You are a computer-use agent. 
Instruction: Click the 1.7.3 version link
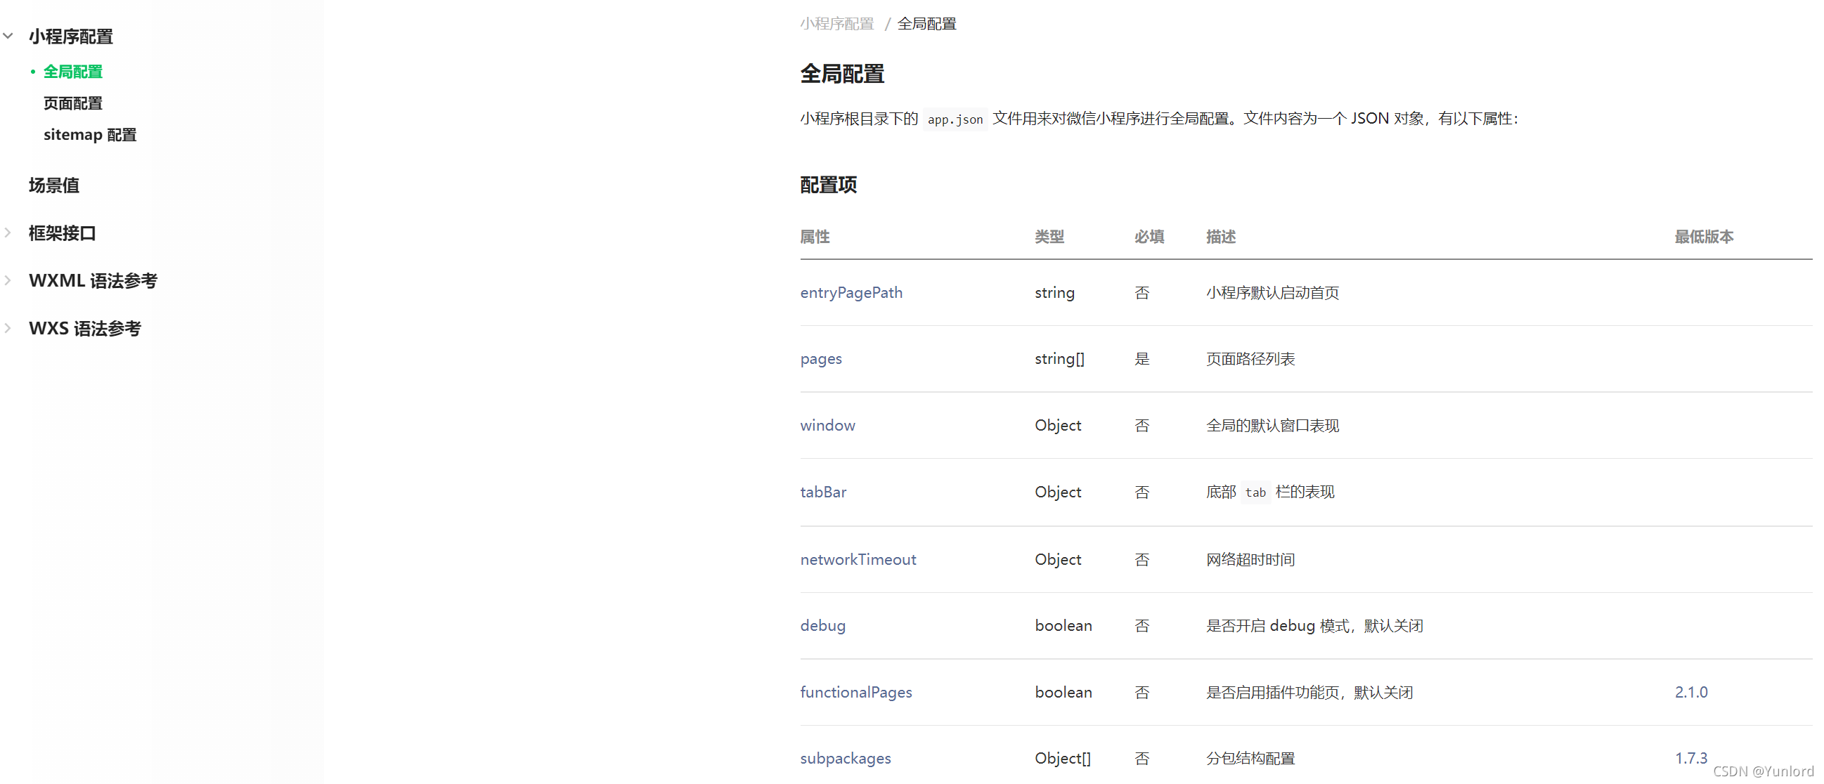pyautogui.click(x=1690, y=758)
